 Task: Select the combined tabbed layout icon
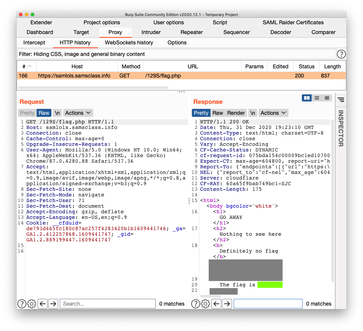[x=327, y=98]
